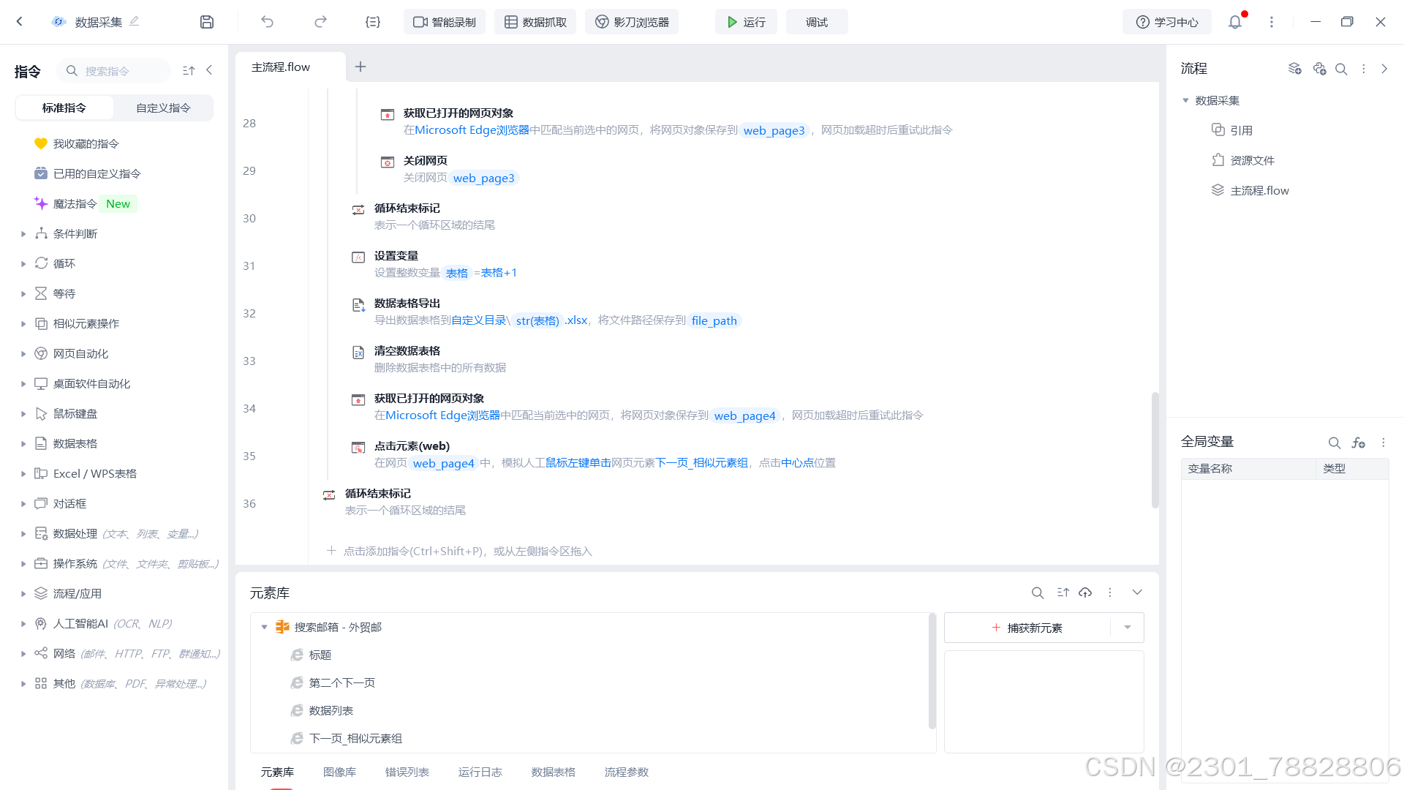Switch to the 运行日志 tab
Screen dimensions: 1404x790
click(x=480, y=772)
